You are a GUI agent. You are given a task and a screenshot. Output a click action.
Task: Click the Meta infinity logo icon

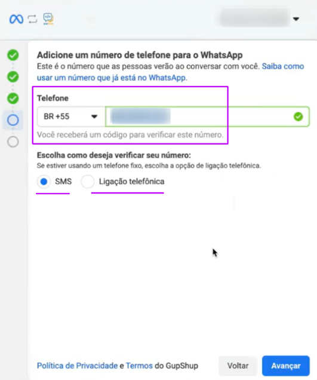[x=16, y=19]
